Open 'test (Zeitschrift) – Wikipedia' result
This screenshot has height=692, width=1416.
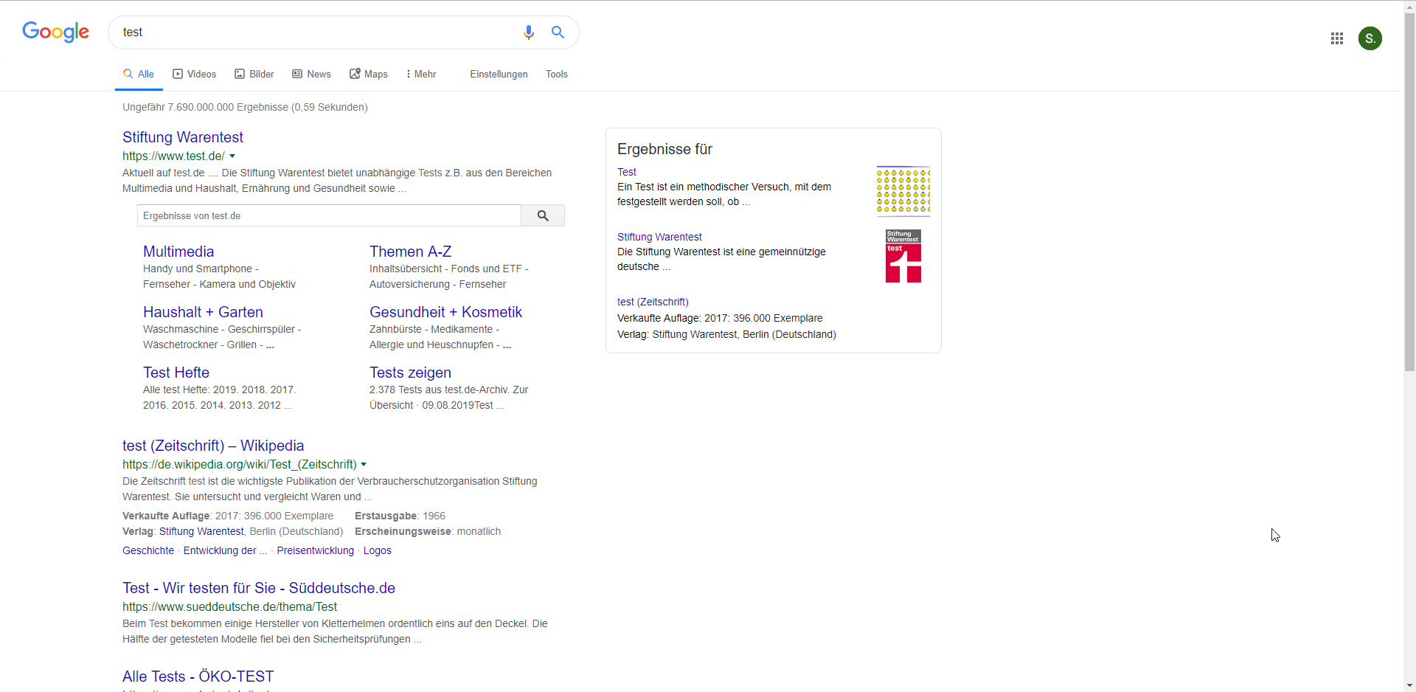tap(213, 446)
